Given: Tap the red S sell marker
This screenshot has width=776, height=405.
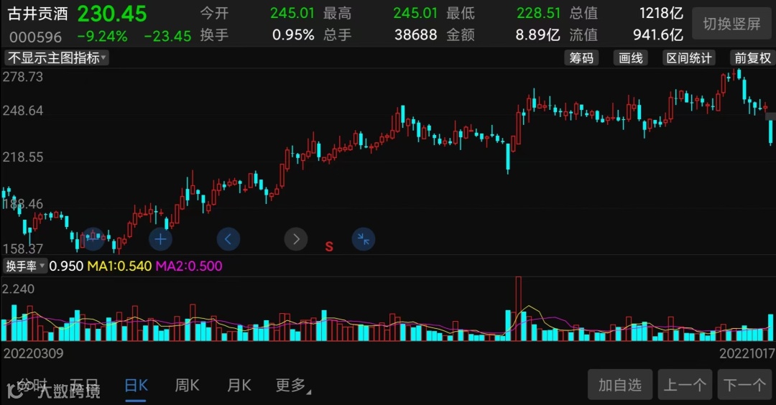Looking at the screenshot, I should pos(329,247).
